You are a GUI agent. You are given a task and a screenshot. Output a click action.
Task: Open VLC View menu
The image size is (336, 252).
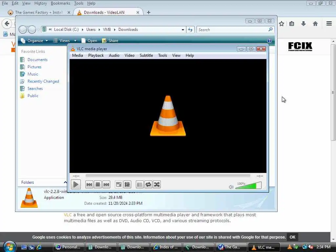coord(176,55)
